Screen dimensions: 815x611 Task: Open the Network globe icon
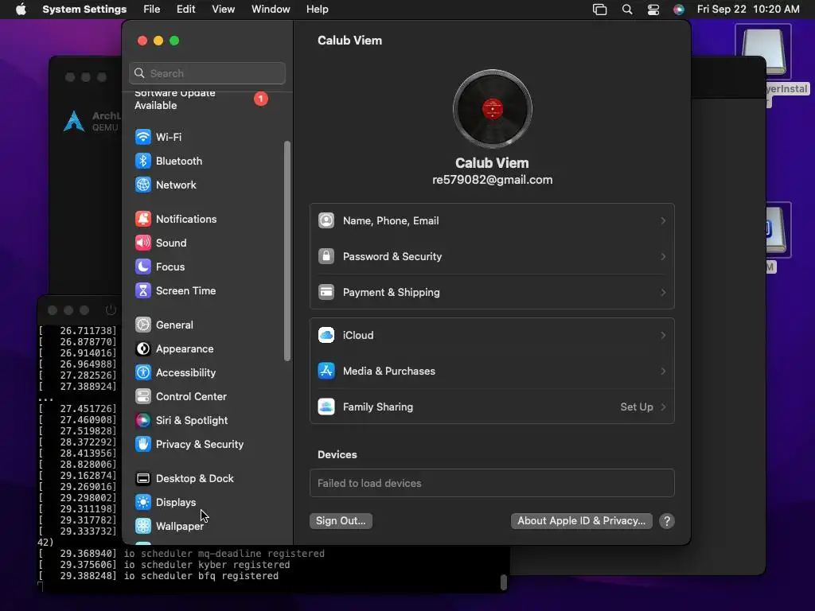143,185
